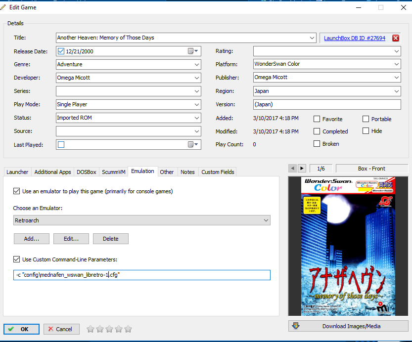Expand the Rating dropdown
The image size is (412, 342).
[397, 51]
